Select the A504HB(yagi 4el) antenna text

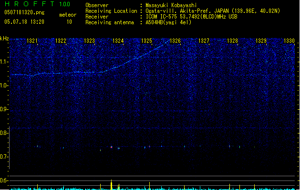point(168,22)
